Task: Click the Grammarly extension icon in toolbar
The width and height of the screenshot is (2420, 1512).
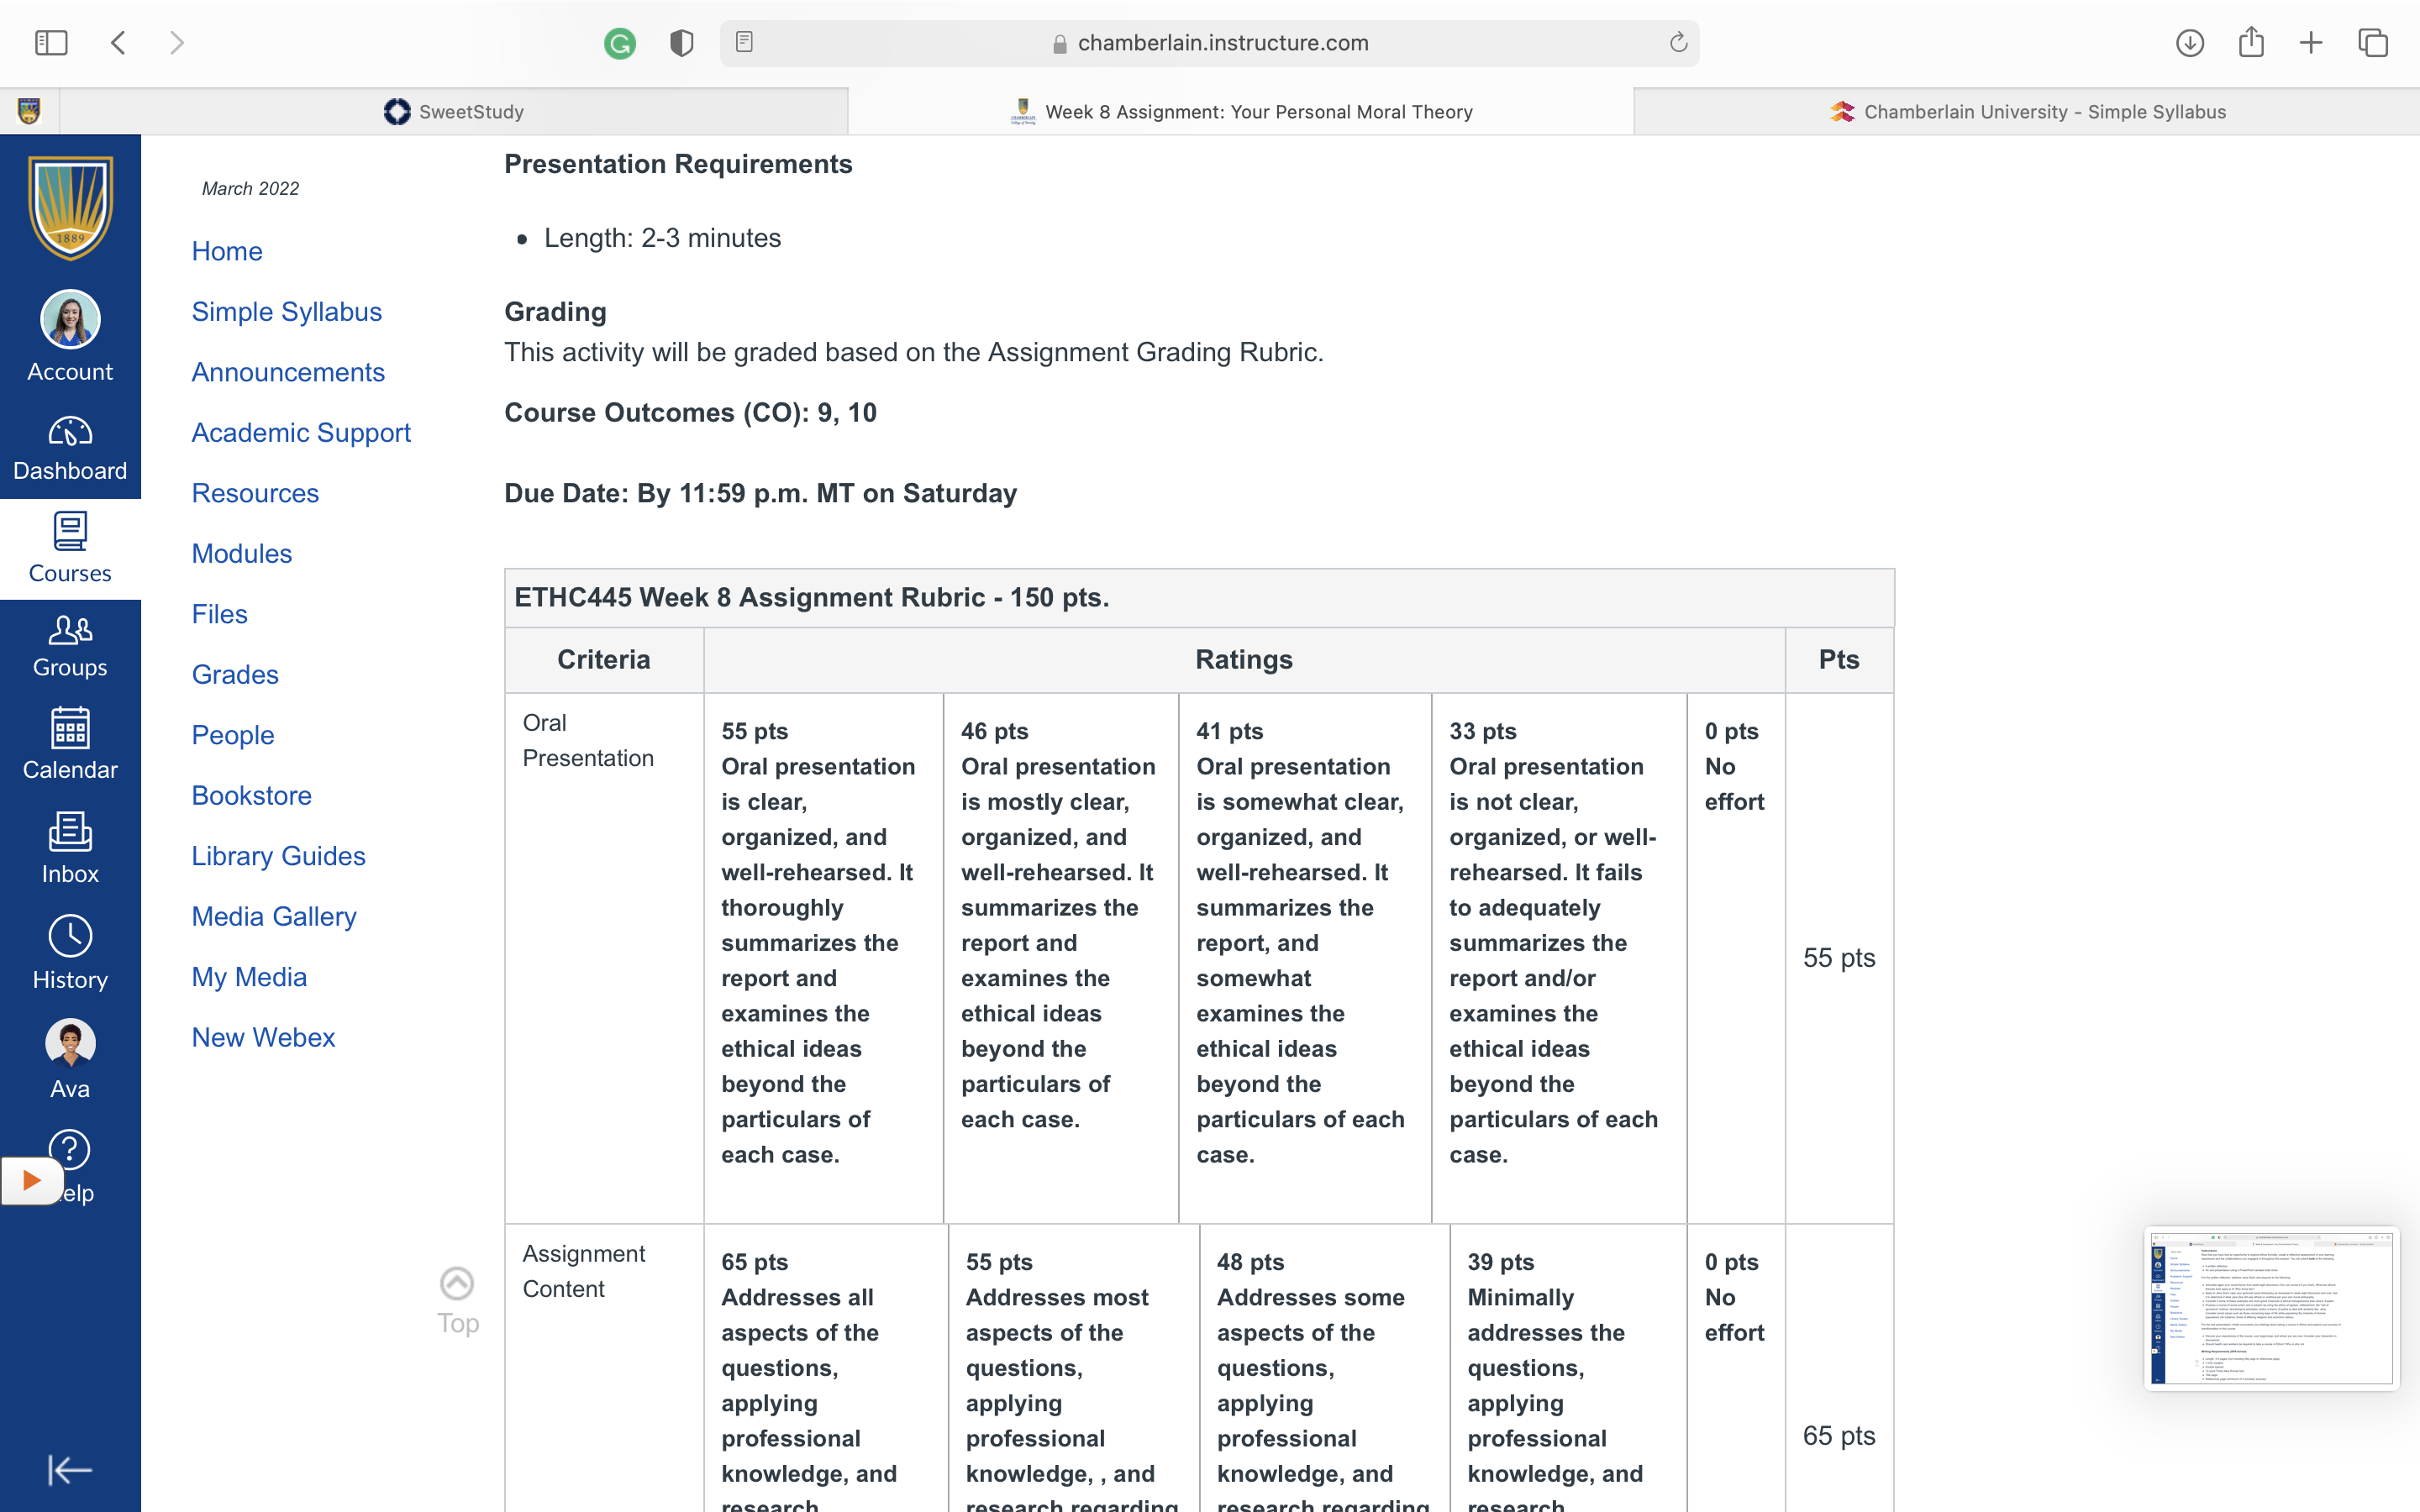Action: pyautogui.click(x=620, y=43)
